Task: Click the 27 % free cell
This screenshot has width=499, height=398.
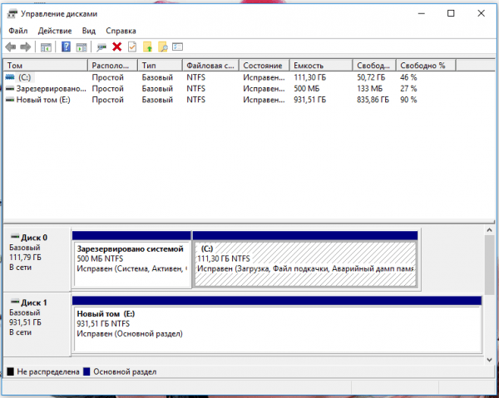Action: [408, 89]
